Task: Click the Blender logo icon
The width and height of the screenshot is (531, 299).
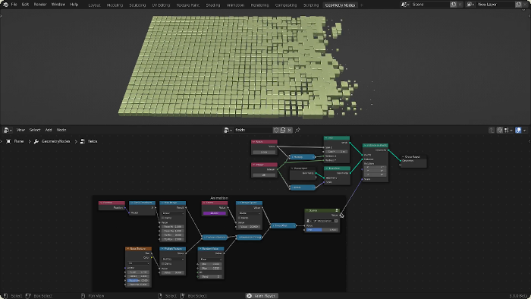Action: 5,5
